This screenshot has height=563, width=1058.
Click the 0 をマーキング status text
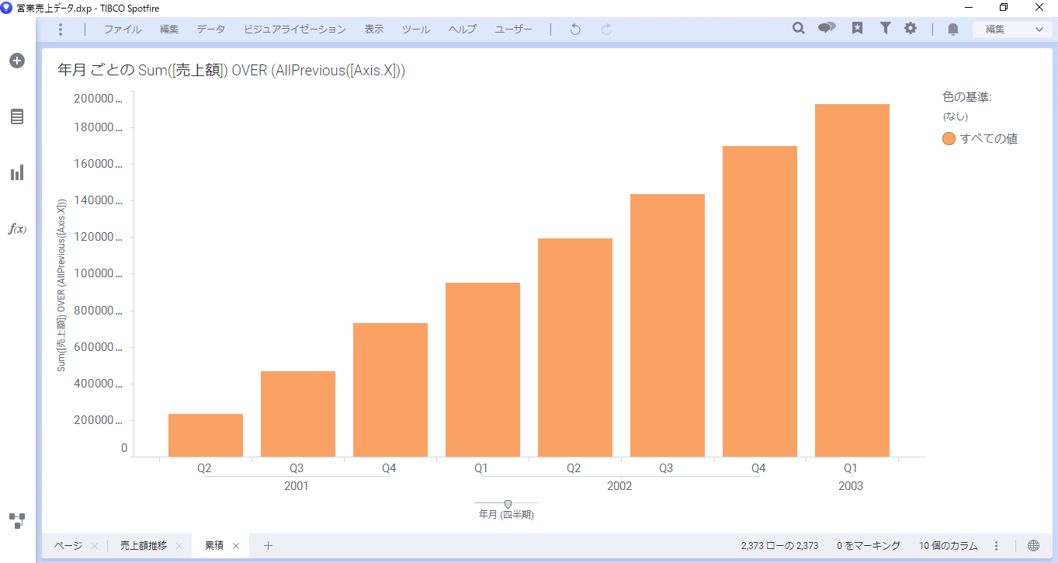click(869, 546)
